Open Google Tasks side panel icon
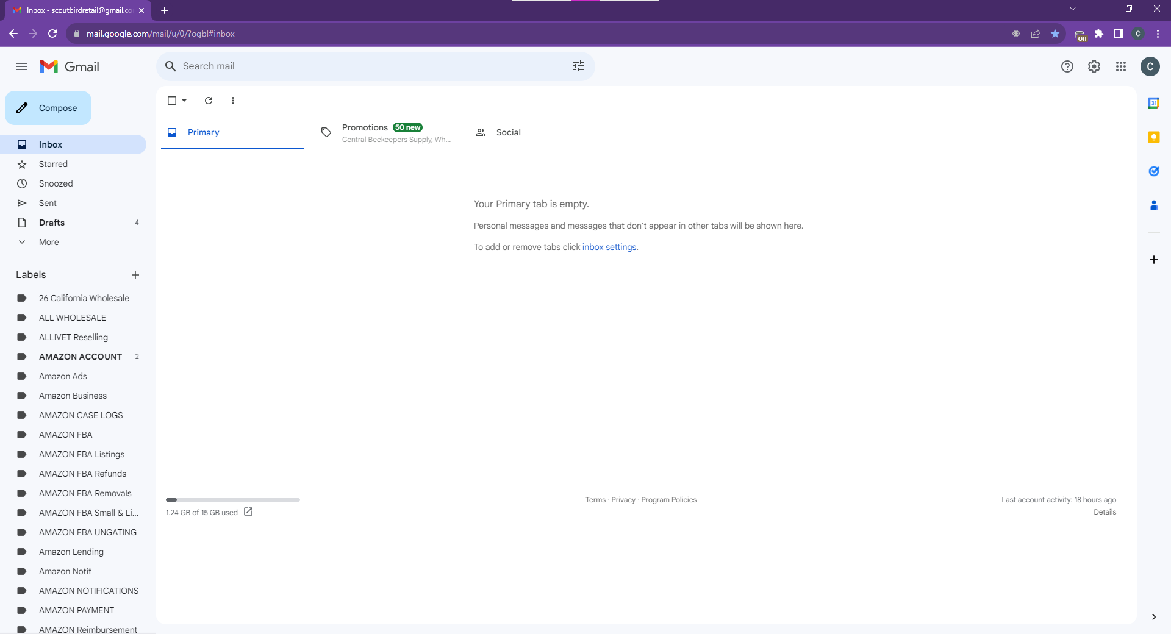 click(1154, 171)
